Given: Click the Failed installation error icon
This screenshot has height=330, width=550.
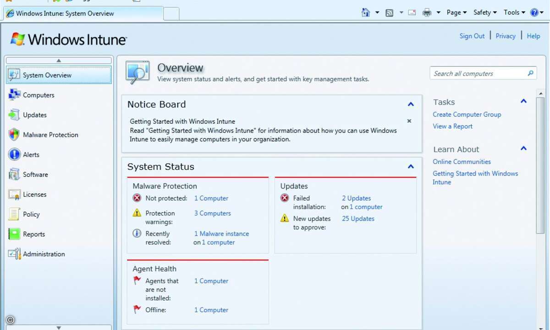Looking at the screenshot, I should (x=285, y=198).
